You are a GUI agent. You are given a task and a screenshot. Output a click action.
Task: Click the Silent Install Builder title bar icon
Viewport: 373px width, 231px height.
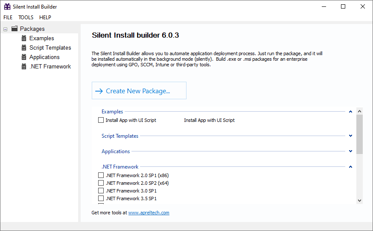[x=7, y=6]
